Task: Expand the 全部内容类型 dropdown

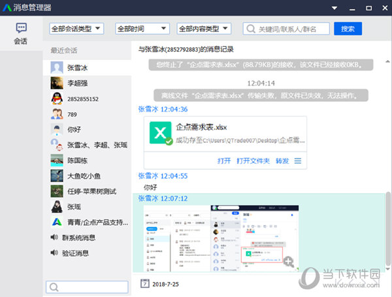Action: coord(204,29)
